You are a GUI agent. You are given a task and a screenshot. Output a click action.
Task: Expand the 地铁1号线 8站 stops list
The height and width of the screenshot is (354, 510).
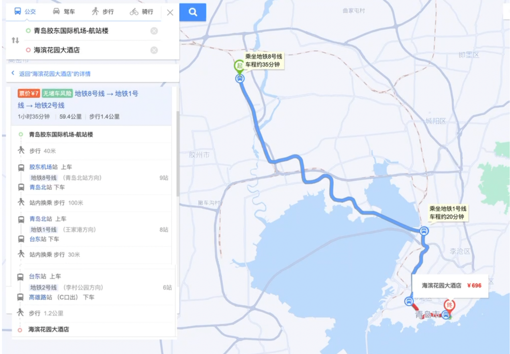[x=164, y=230]
